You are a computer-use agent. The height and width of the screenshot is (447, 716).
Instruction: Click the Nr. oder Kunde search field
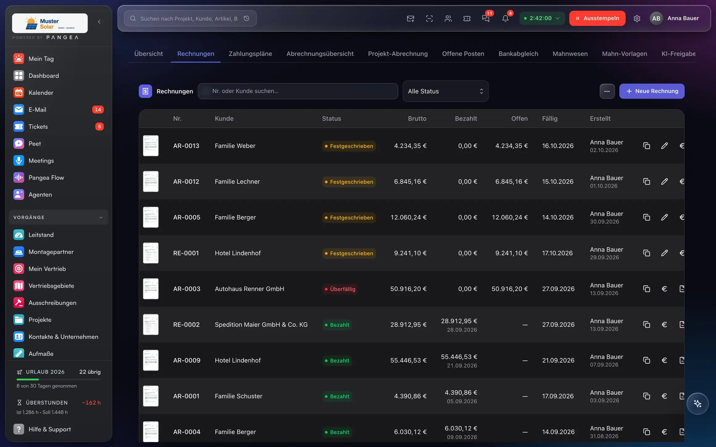pyautogui.click(x=298, y=91)
